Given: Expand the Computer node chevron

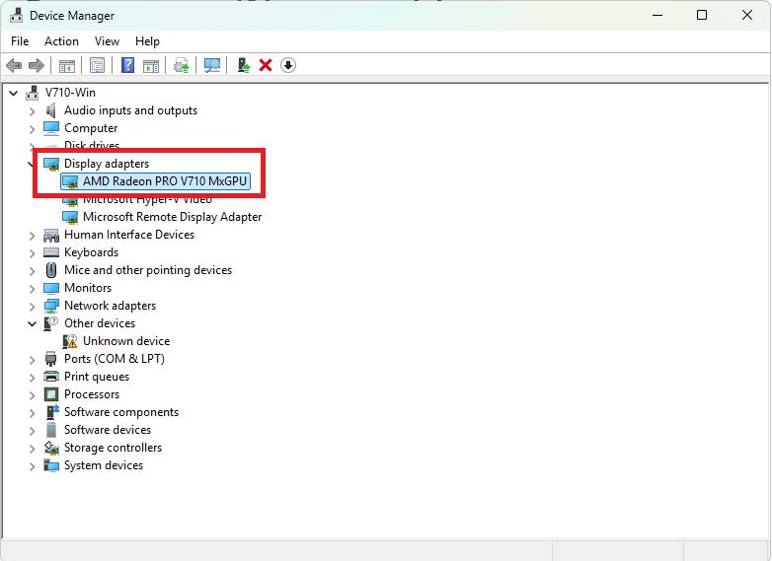Looking at the screenshot, I should [32, 129].
